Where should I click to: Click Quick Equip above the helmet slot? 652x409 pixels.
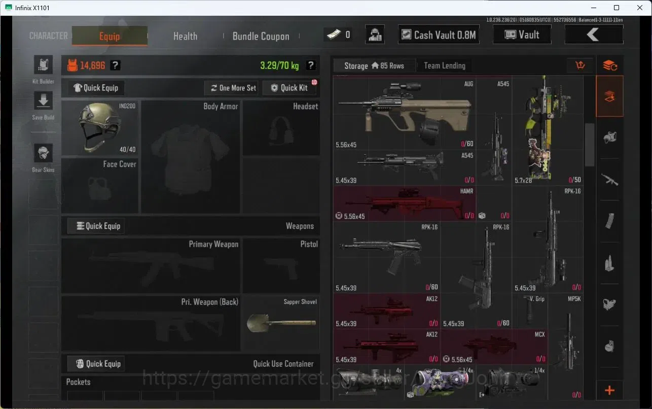point(96,88)
